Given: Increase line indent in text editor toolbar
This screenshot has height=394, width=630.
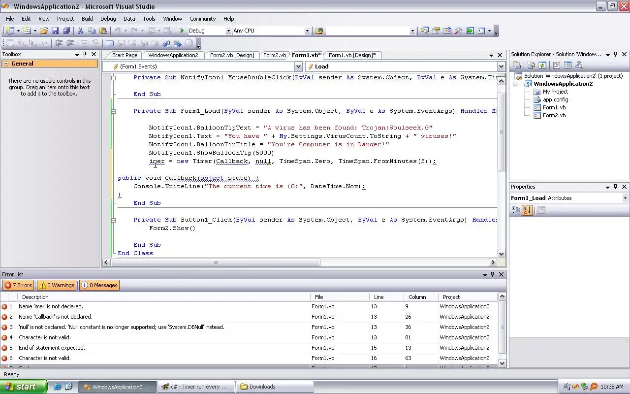Looking at the screenshot, I should [x=70, y=43].
